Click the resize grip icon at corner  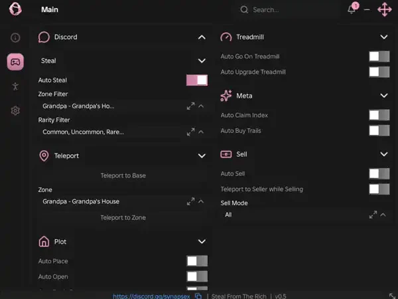[392, 296]
